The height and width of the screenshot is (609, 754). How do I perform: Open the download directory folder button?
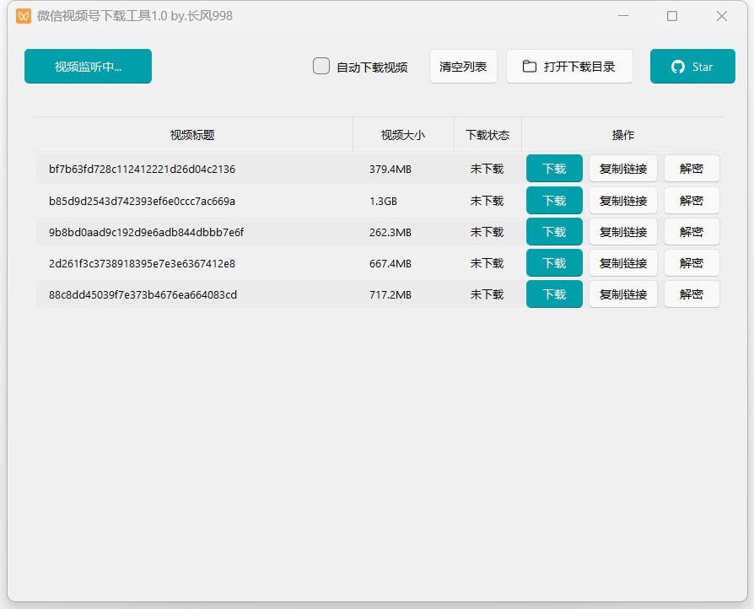tap(569, 67)
